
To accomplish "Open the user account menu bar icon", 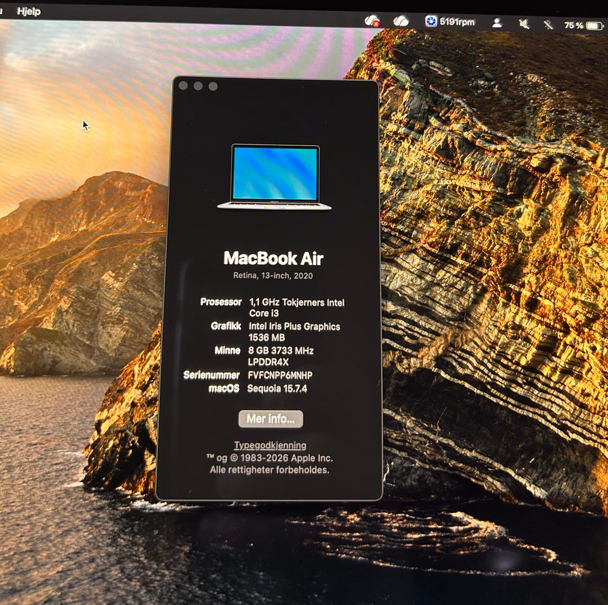I will click(x=497, y=23).
